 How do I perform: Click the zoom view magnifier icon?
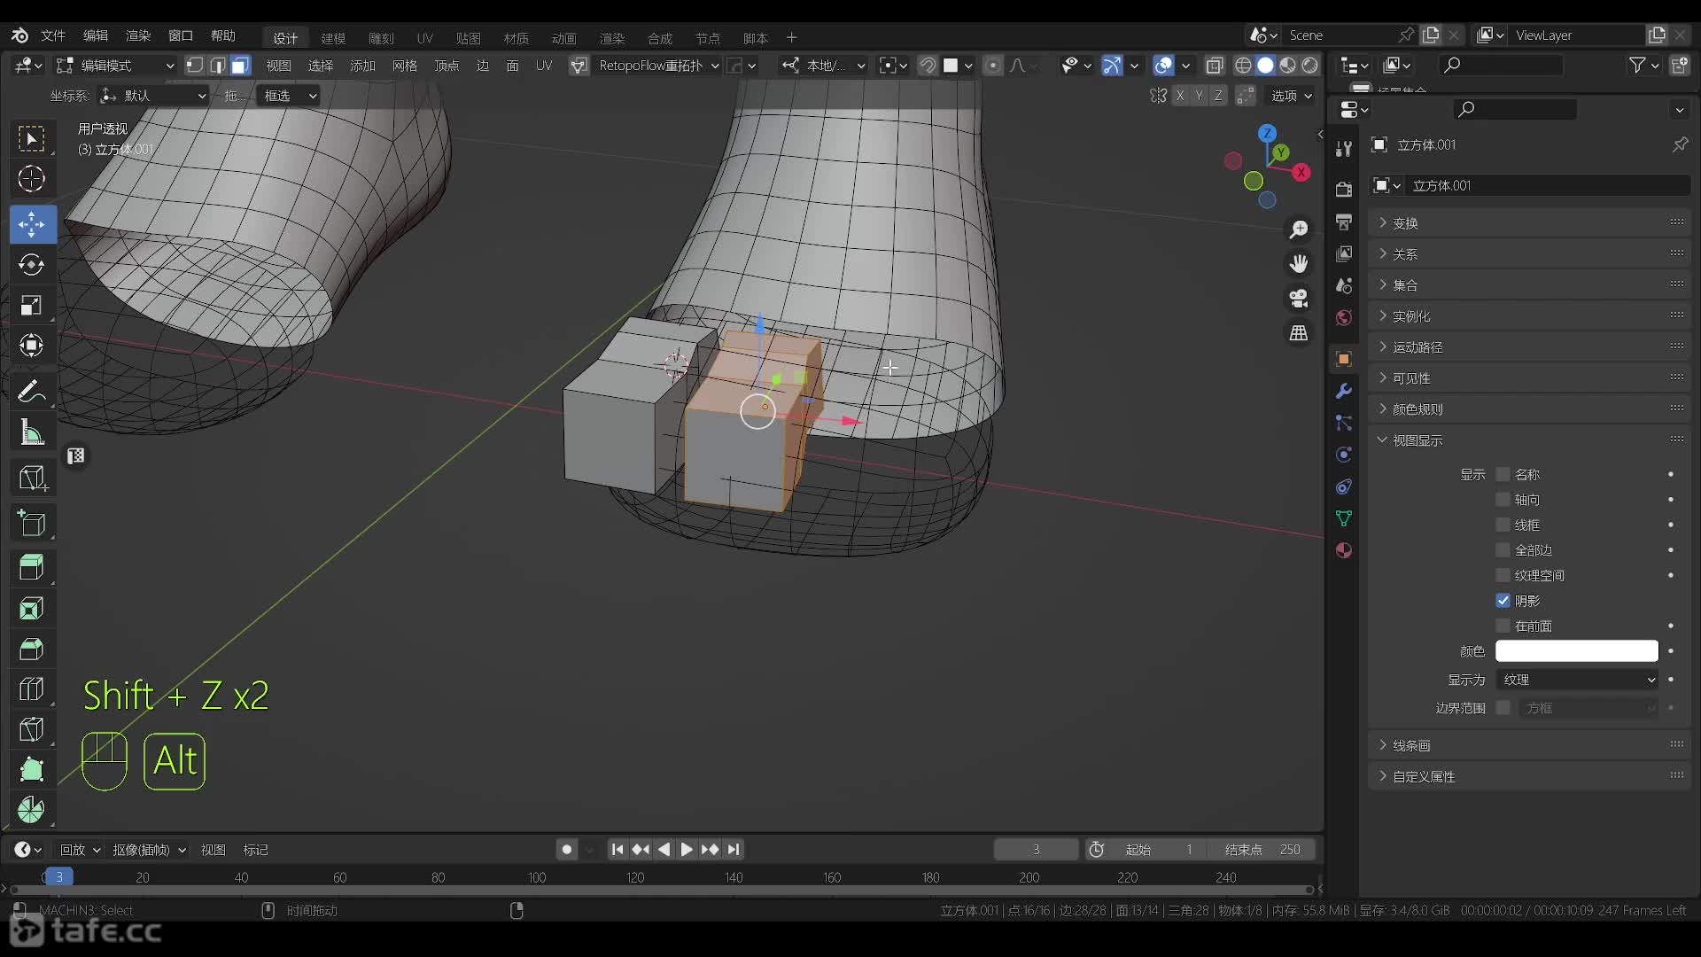pos(1299,230)
